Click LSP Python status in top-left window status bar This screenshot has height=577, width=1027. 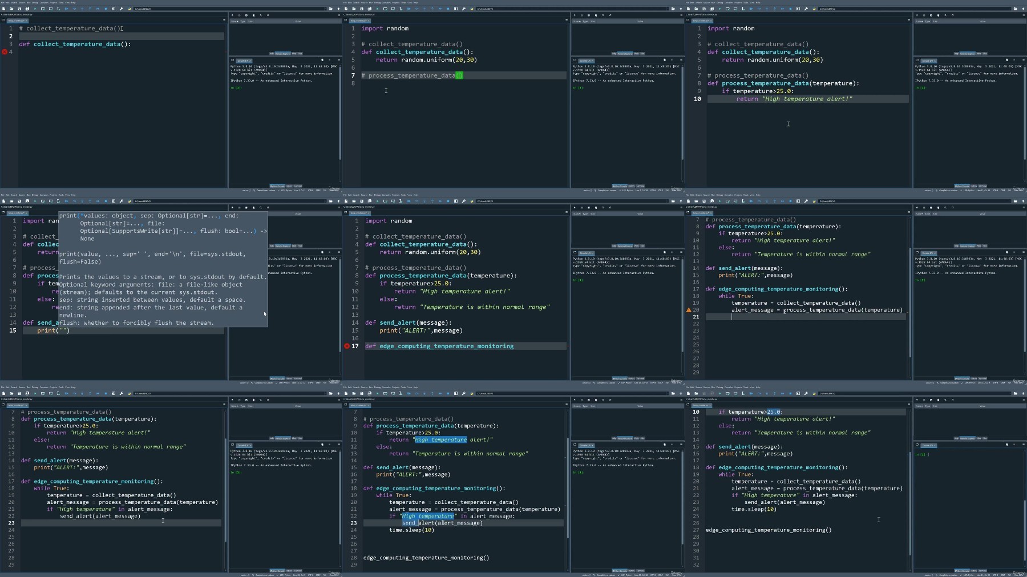[285, 191]
